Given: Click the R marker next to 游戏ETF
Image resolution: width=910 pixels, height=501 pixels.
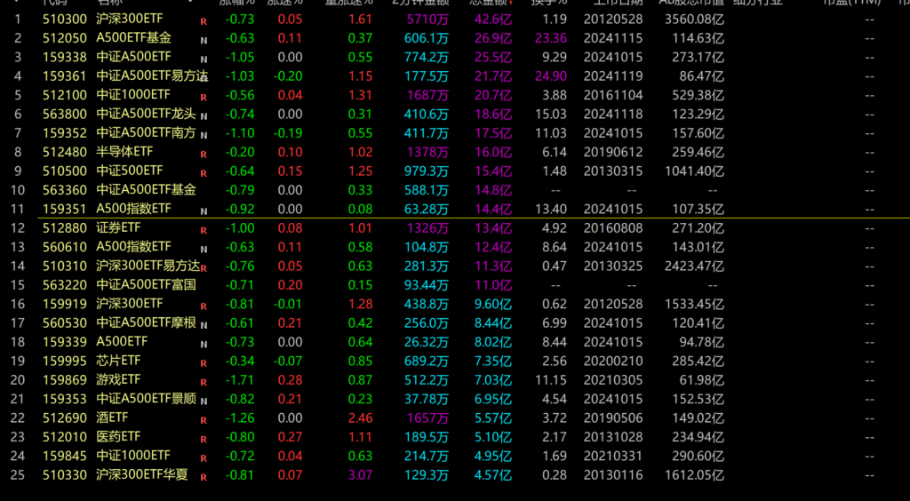Looking at the screenshot, I should tap(204, 381).
